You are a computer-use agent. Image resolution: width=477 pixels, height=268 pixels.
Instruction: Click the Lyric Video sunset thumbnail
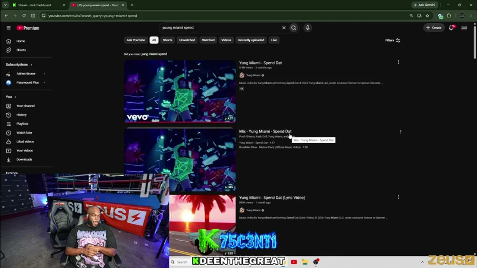[x=202, y=226]
